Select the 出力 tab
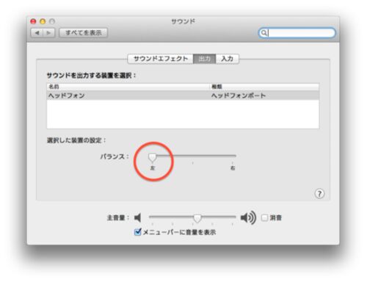Screen dimensions: 367x282 tap(205, 59)
